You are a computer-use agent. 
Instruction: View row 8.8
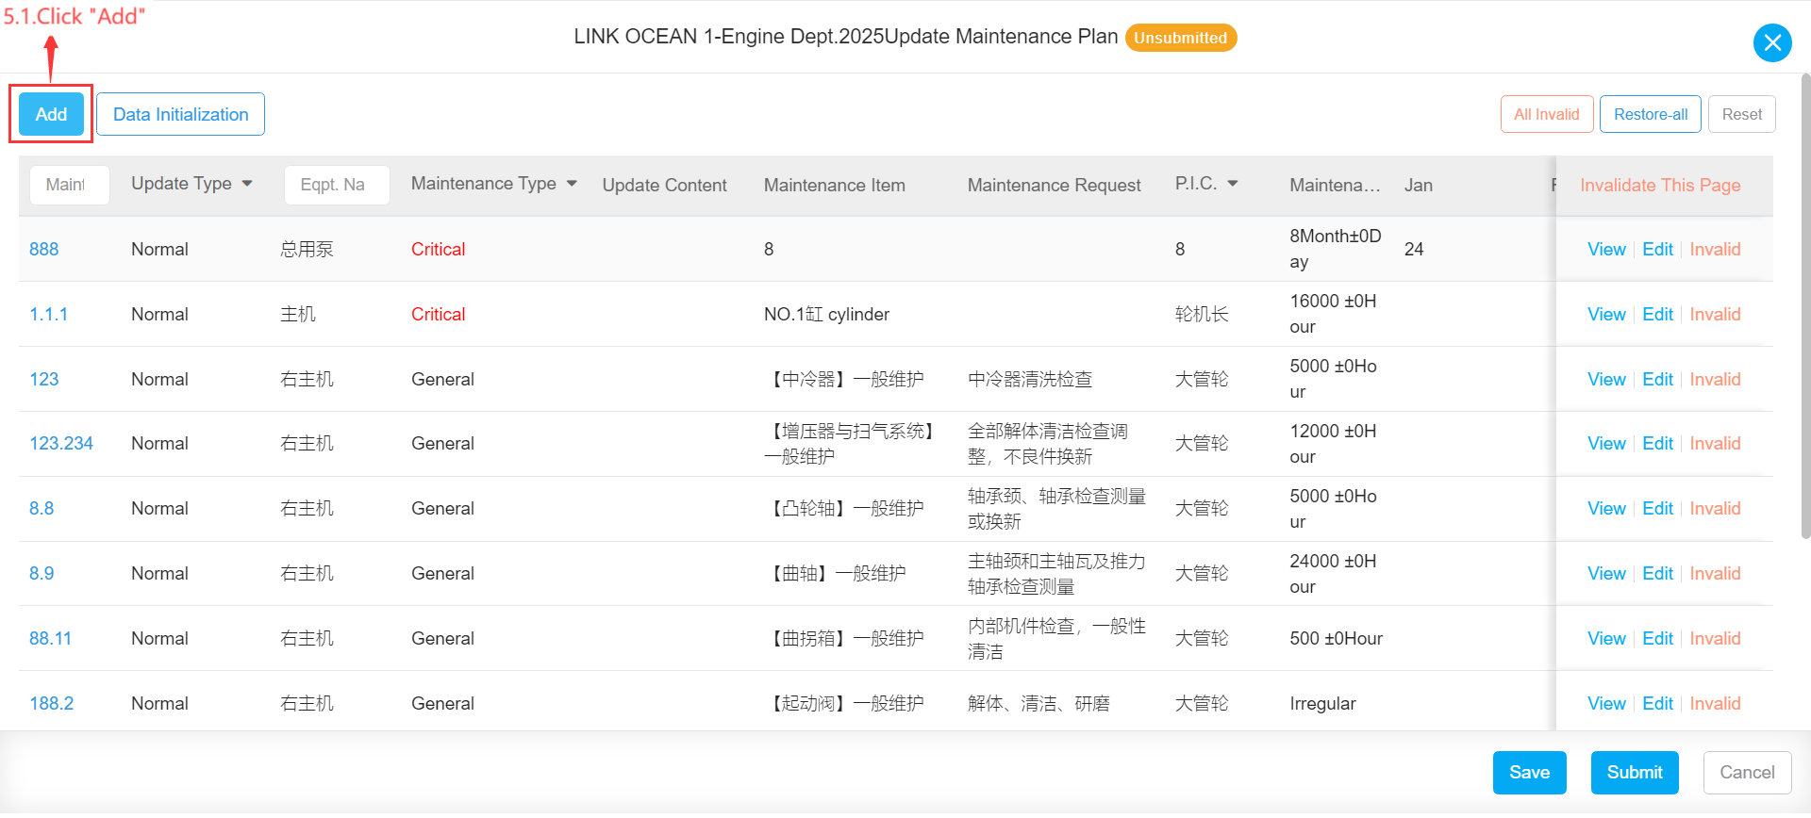coord(1606,509)
